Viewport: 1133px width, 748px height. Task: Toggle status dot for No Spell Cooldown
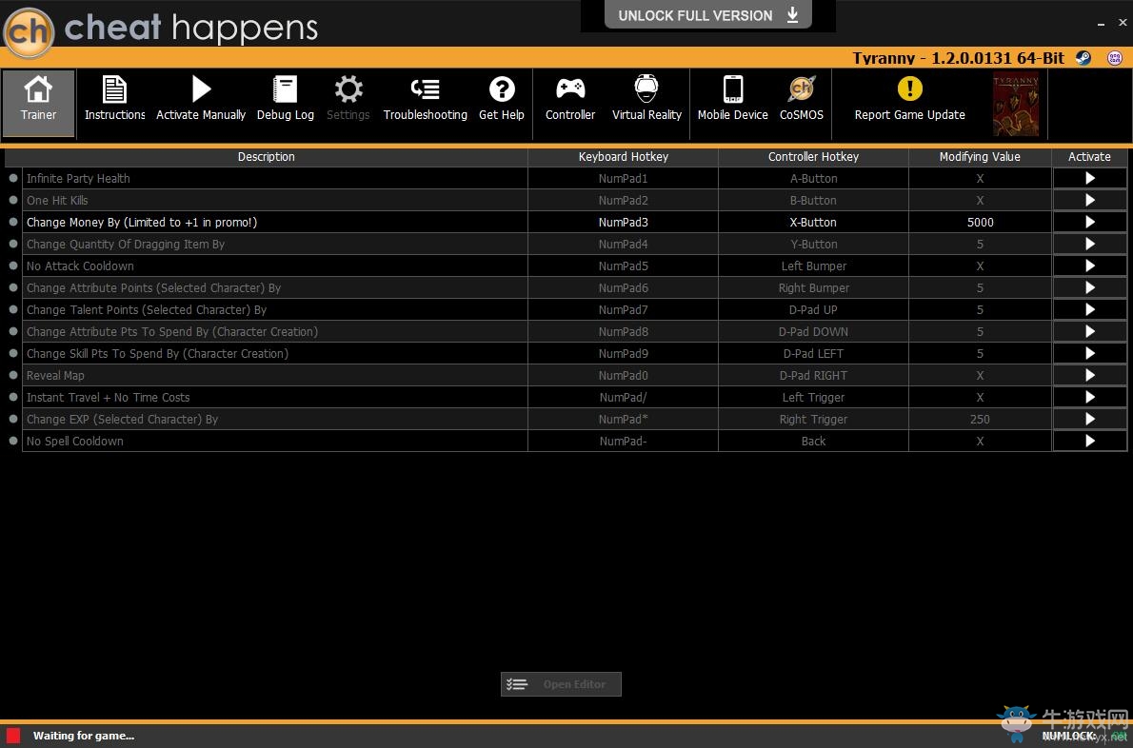[x=13, y=441]
